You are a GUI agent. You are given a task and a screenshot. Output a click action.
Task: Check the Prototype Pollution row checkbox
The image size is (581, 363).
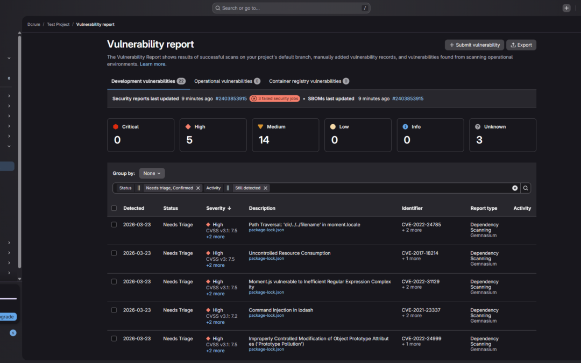click(114, 339)
